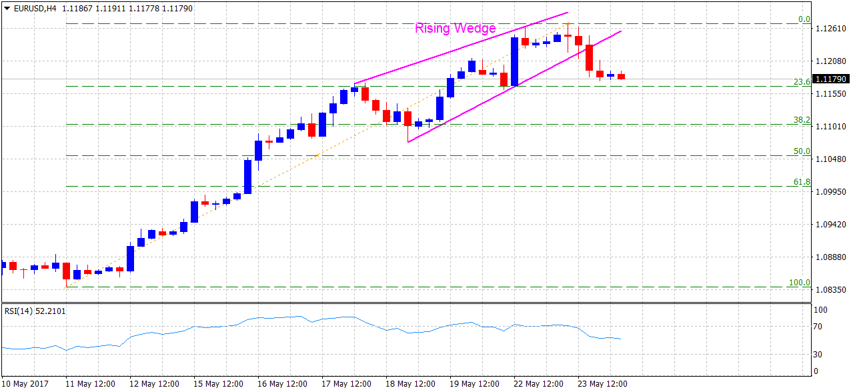
Task: Click the 23 May 12:00 time label
Action: [x=602, y=384]
